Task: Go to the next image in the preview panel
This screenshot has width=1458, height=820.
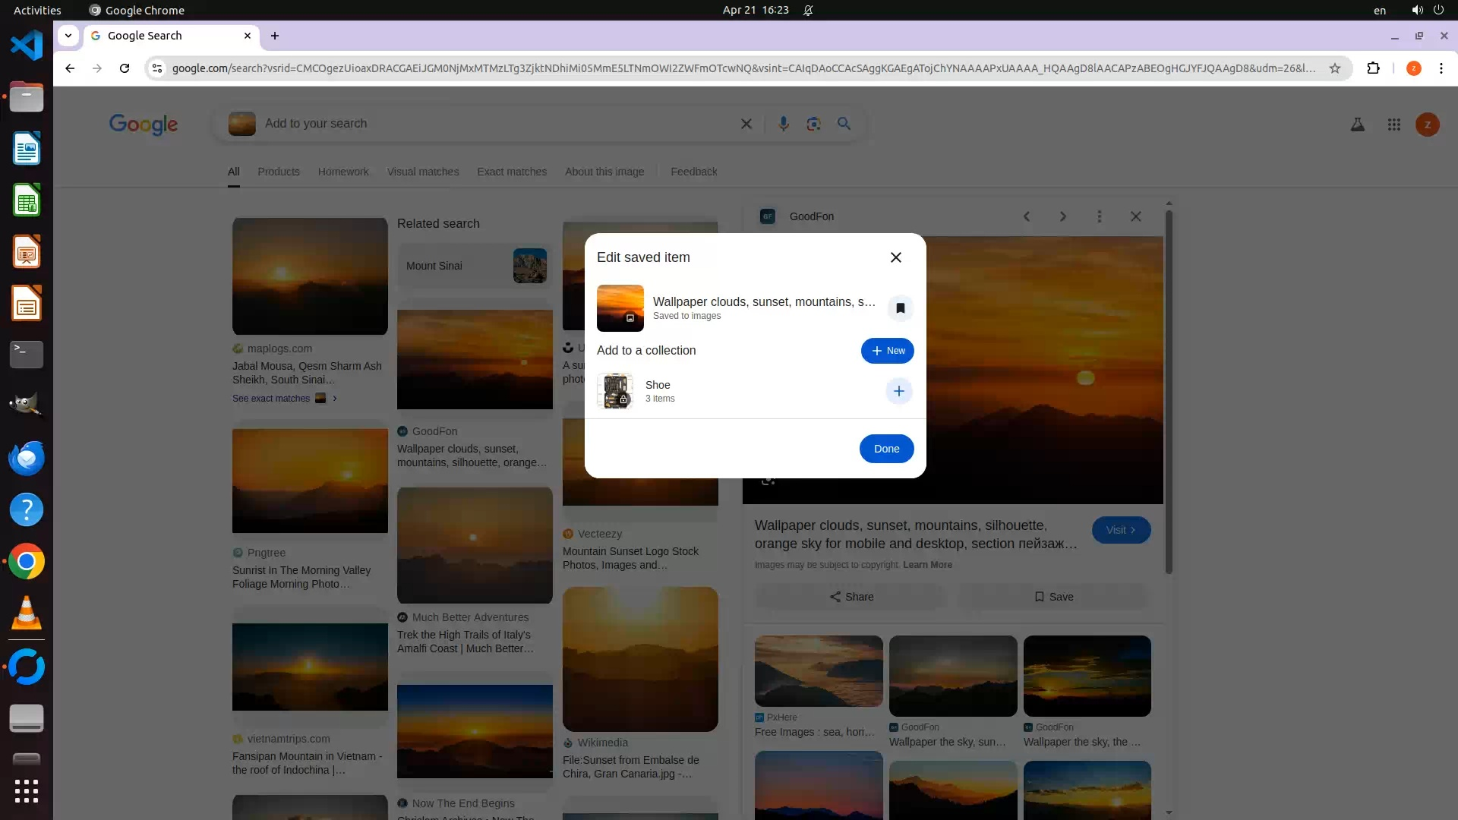Action: click(1062, 216)
